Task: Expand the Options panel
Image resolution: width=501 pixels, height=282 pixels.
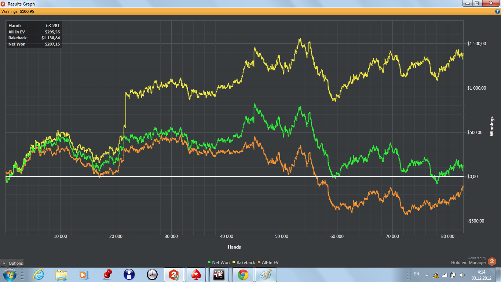Action: (x=12, y=263)
